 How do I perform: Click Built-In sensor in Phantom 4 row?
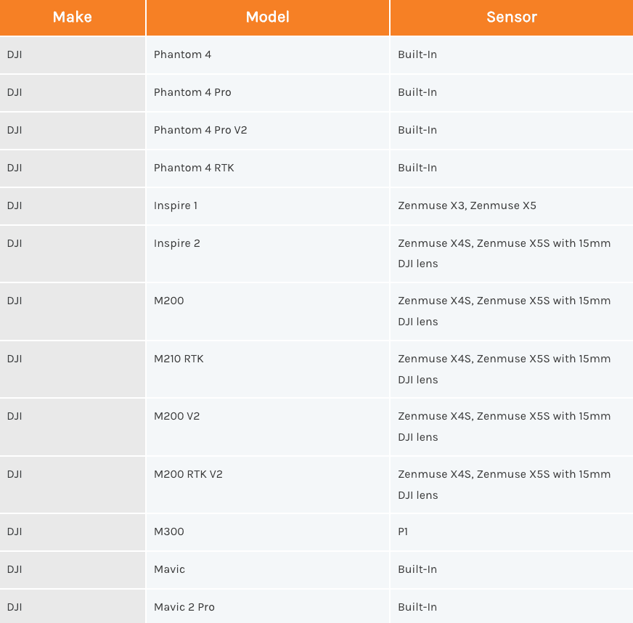point(512,55)
